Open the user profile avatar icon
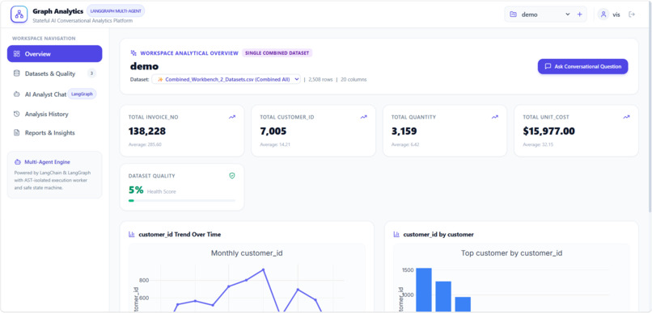Screen dimensions: 652x313 click(x=603, y=14)
